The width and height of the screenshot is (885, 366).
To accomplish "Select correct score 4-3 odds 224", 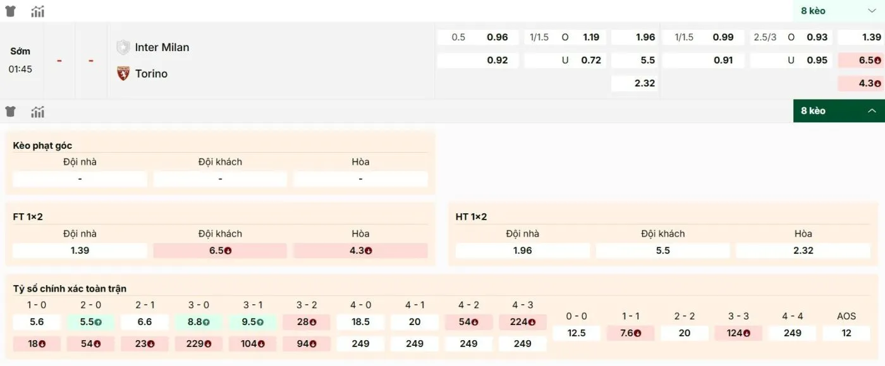I will [523, 322].
